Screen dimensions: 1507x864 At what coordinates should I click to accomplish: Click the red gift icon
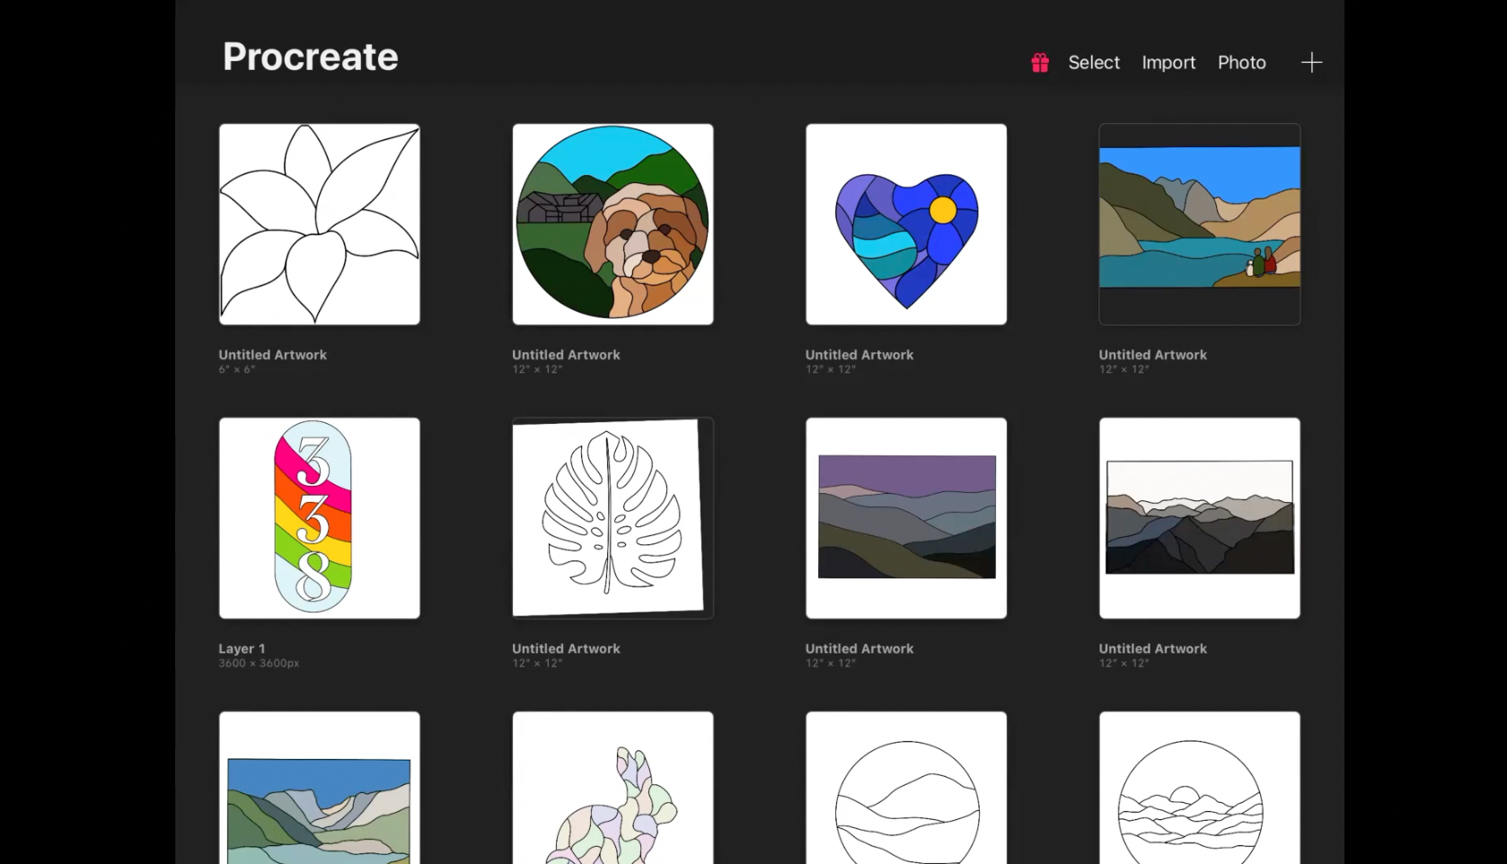1040,63
